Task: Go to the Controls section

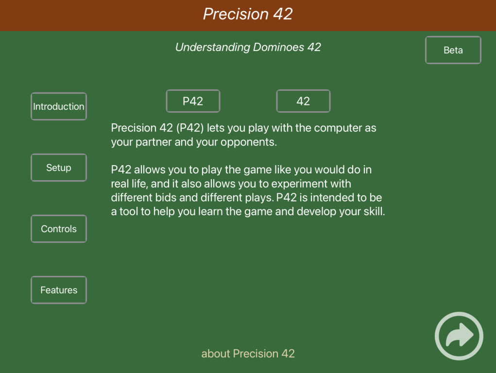Action: tap(59, 229)
